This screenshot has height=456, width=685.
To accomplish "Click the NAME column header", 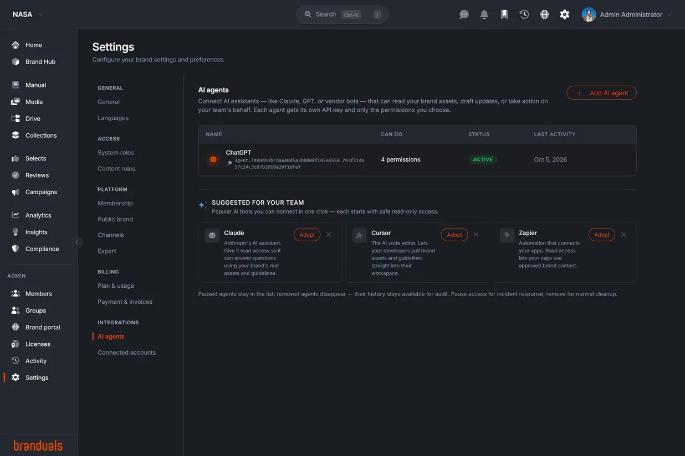I will (x=214, y=134).
